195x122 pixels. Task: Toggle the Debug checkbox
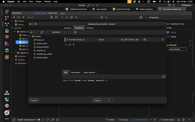point(168,37)
